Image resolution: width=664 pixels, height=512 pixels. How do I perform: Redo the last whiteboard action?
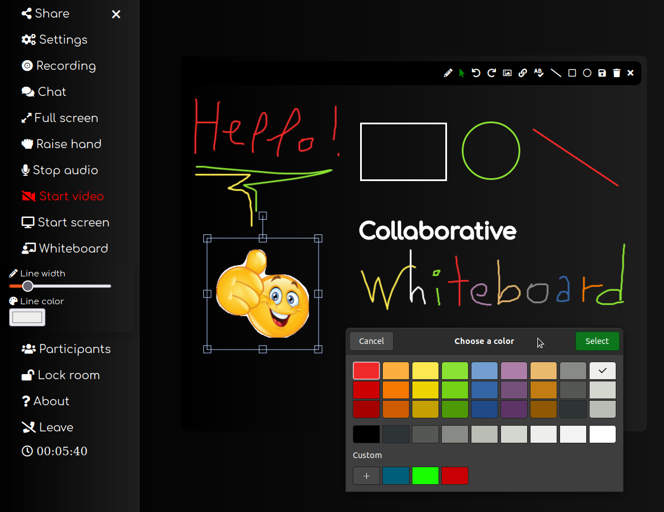pos(491,73)
